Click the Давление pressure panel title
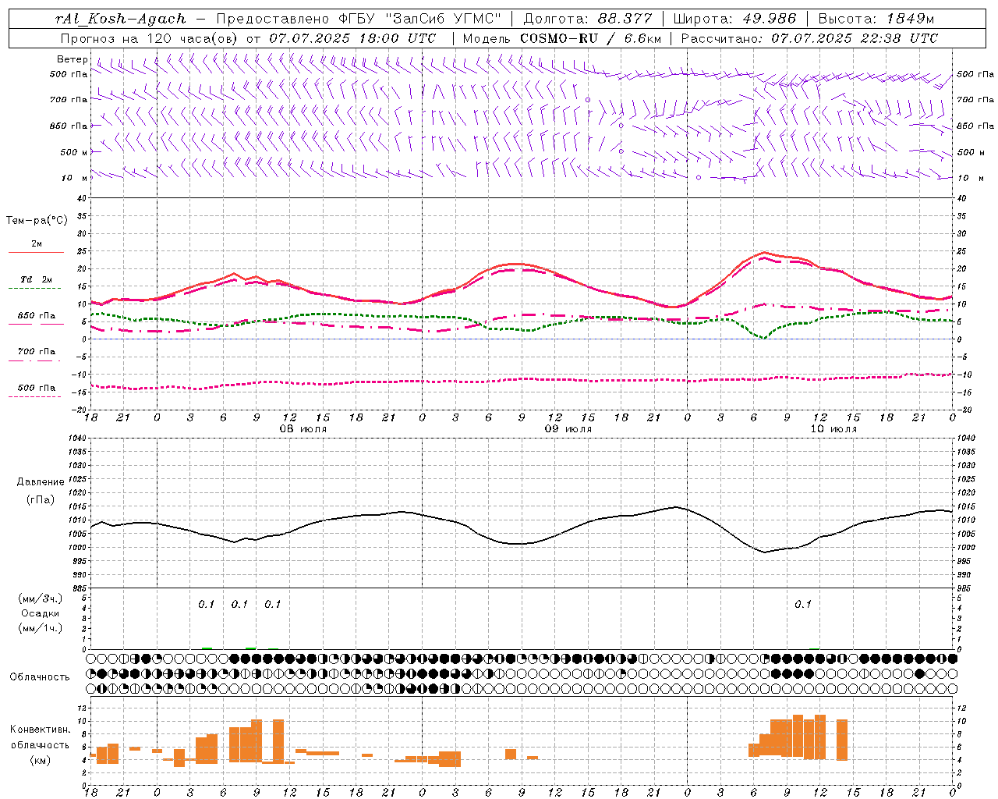Image resolution: width=998 pixels, height=799 pixels. click(x=41, y=481)
